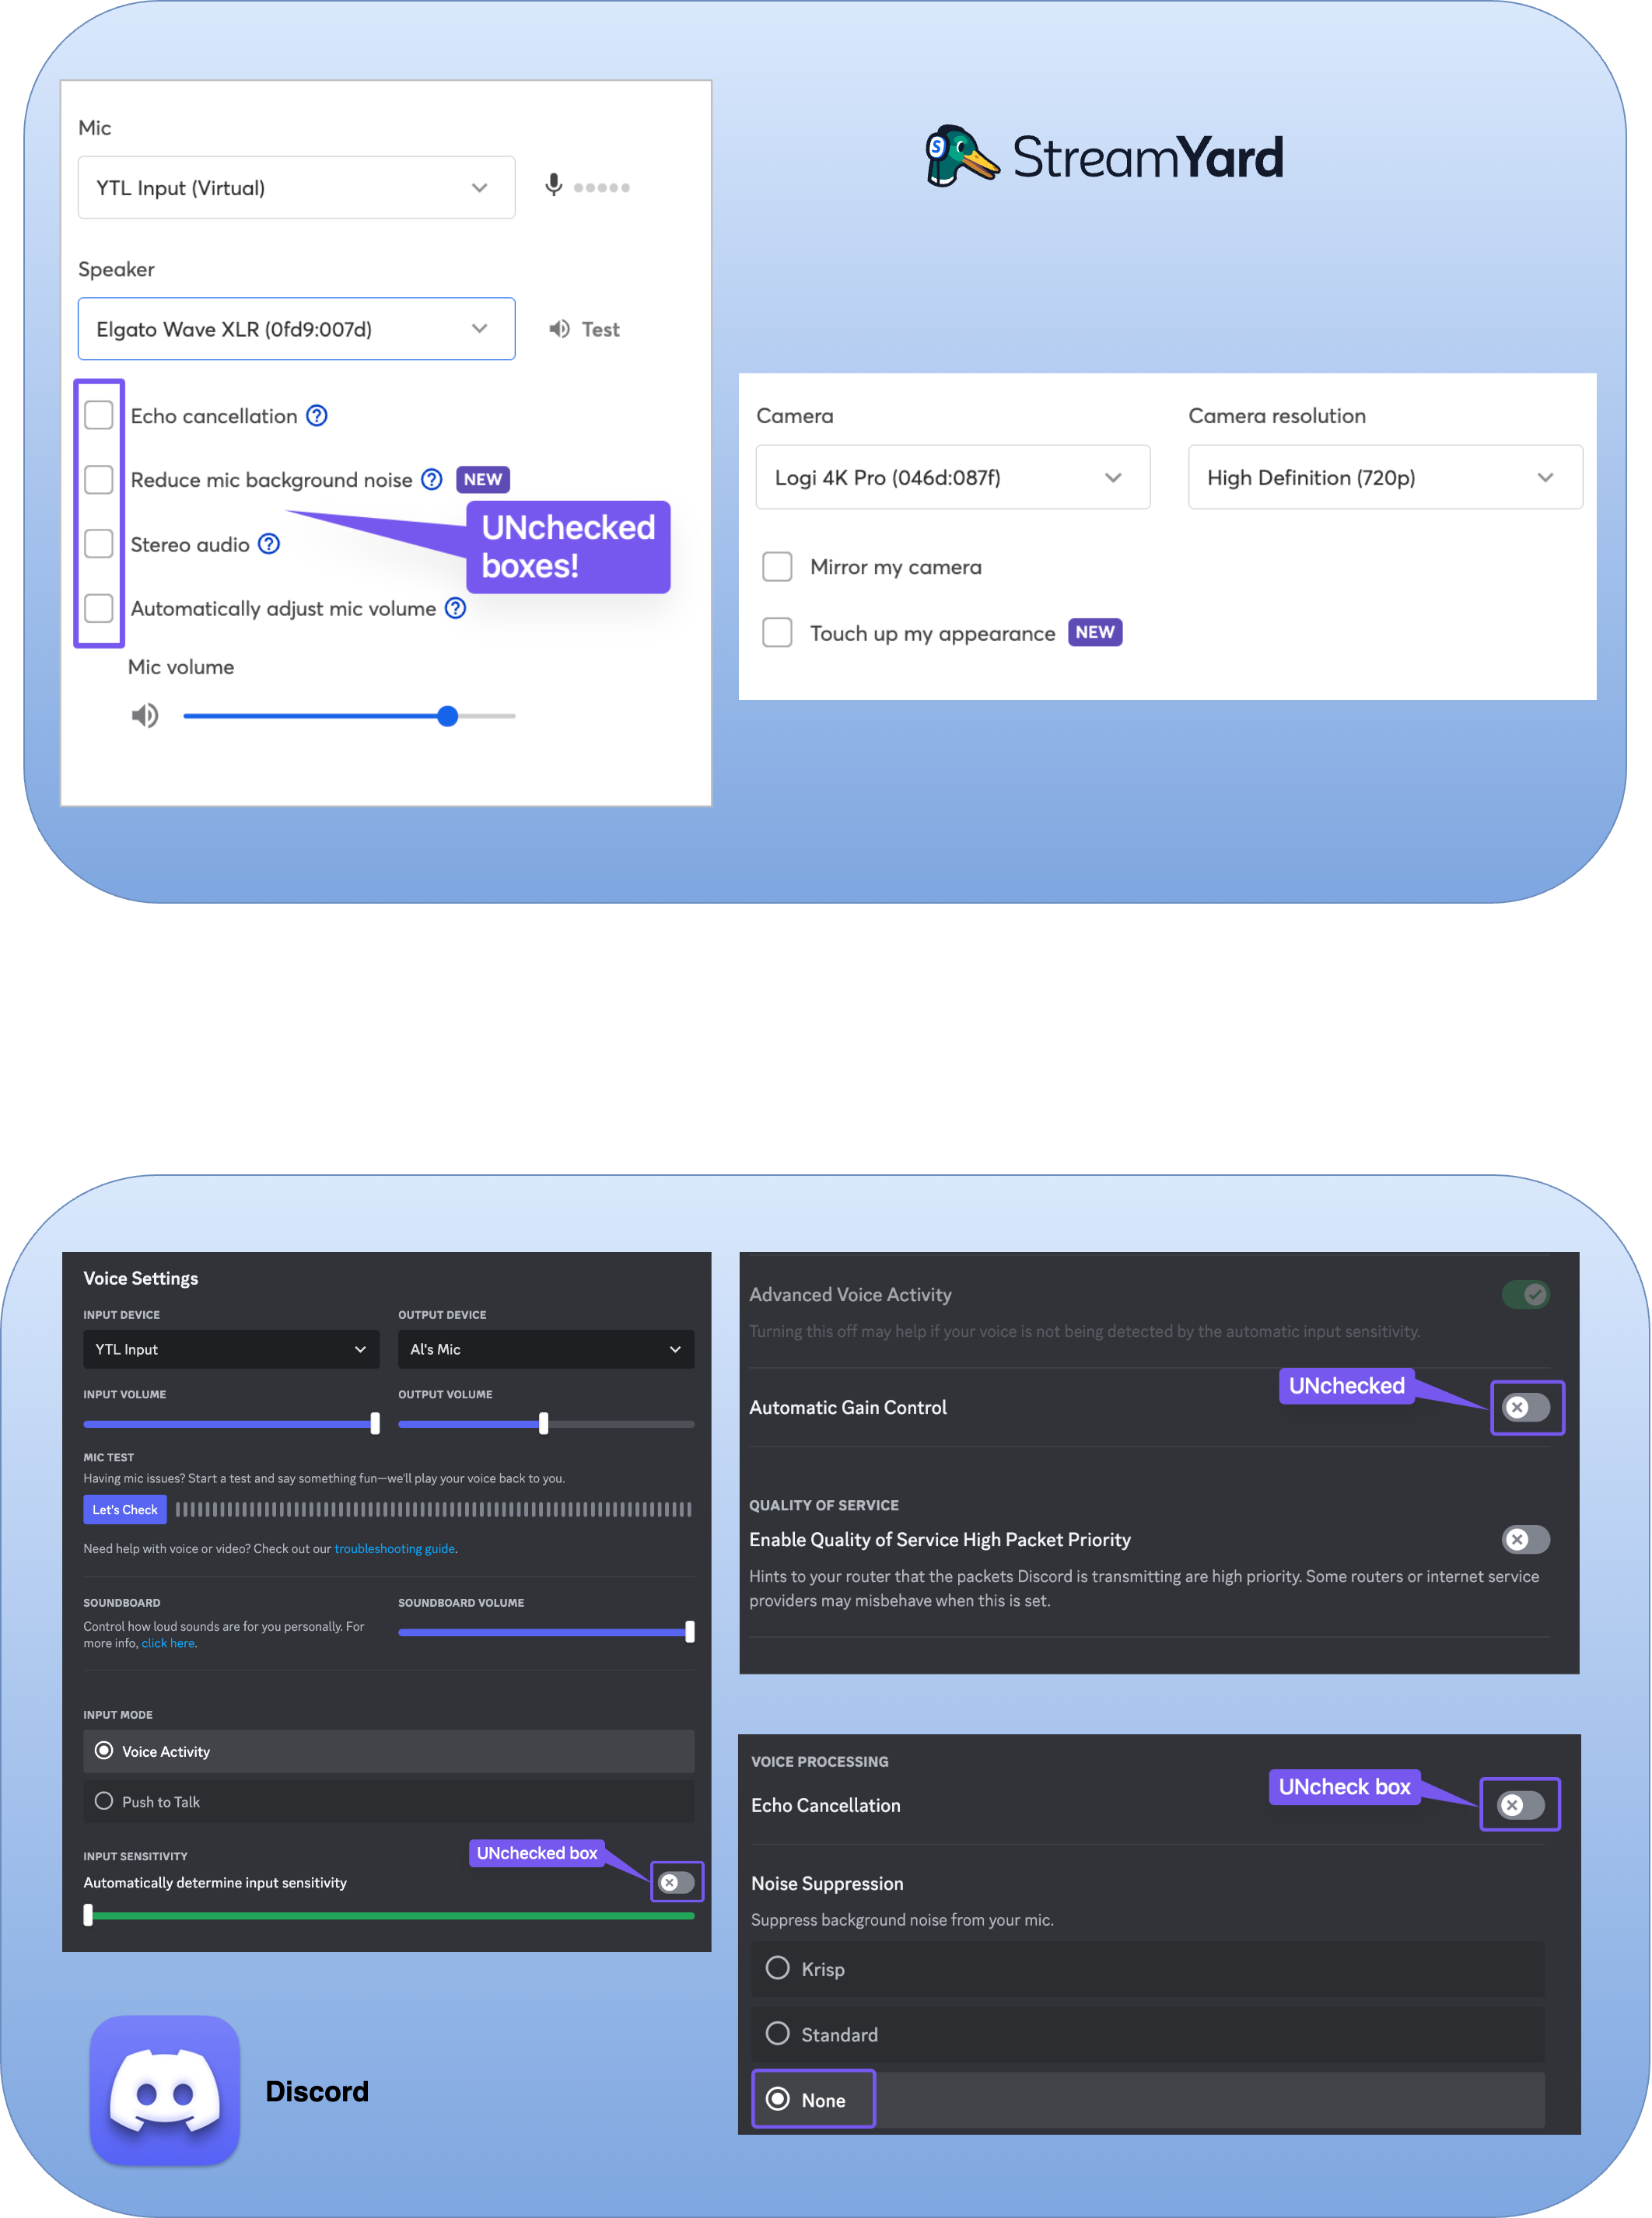Click the speaker test icon
Image resolution: width=1652 pixels, height=2218 pixels.
click(x=562, y=330)
